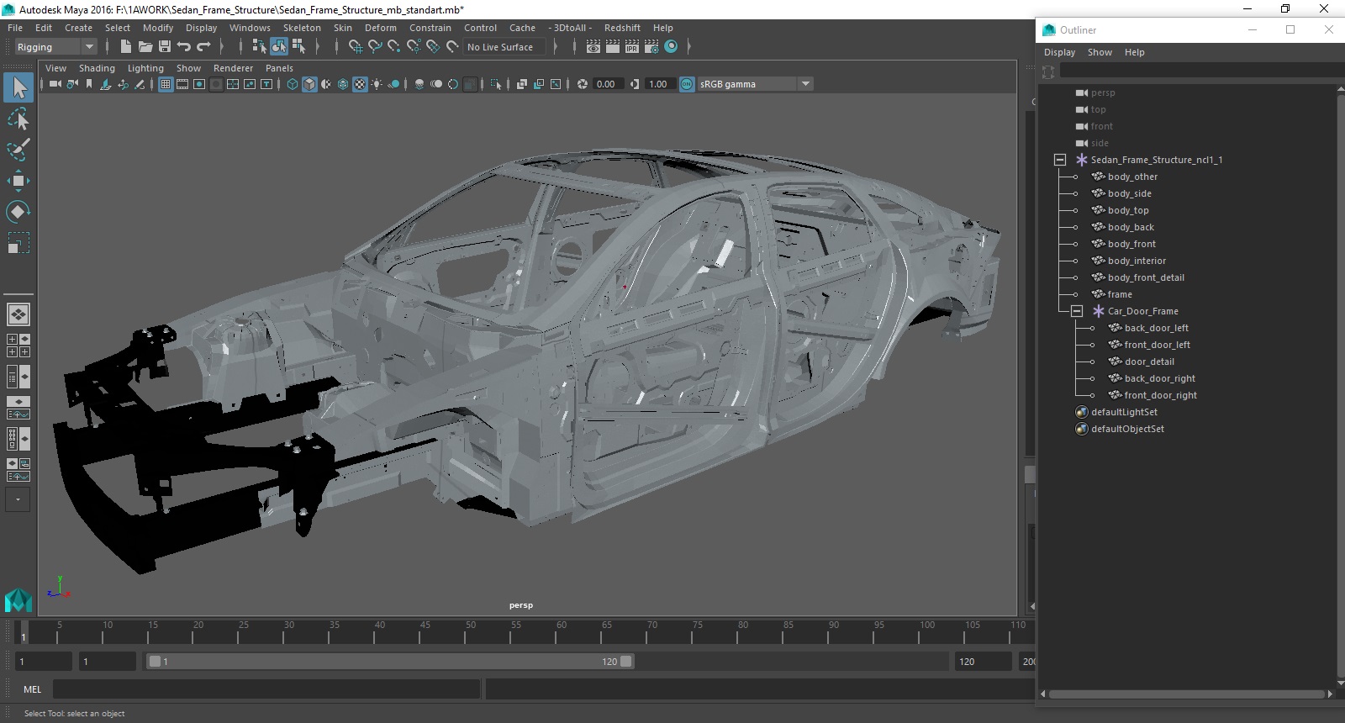Viewport: 1345px width, 723px height.
Task: Save the current scene
Action: coord(165,47)
